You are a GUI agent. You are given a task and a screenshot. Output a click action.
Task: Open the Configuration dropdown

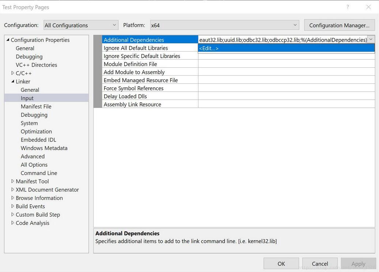[x=81, y=25]
